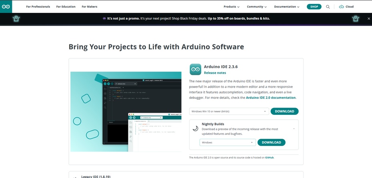Expand the Community dropdown menu

click(x=257, y=7)
